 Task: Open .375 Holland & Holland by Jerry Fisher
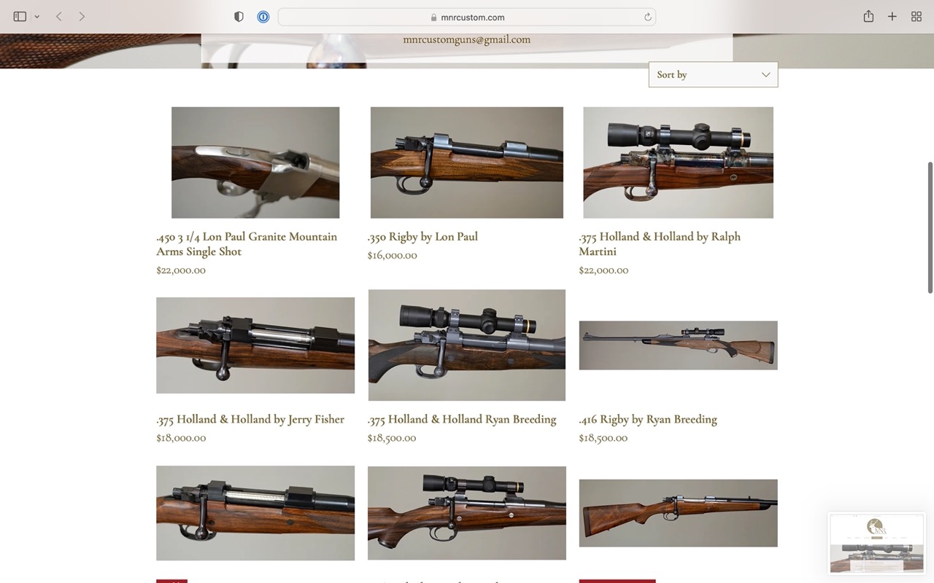click(x=250, y=420)
